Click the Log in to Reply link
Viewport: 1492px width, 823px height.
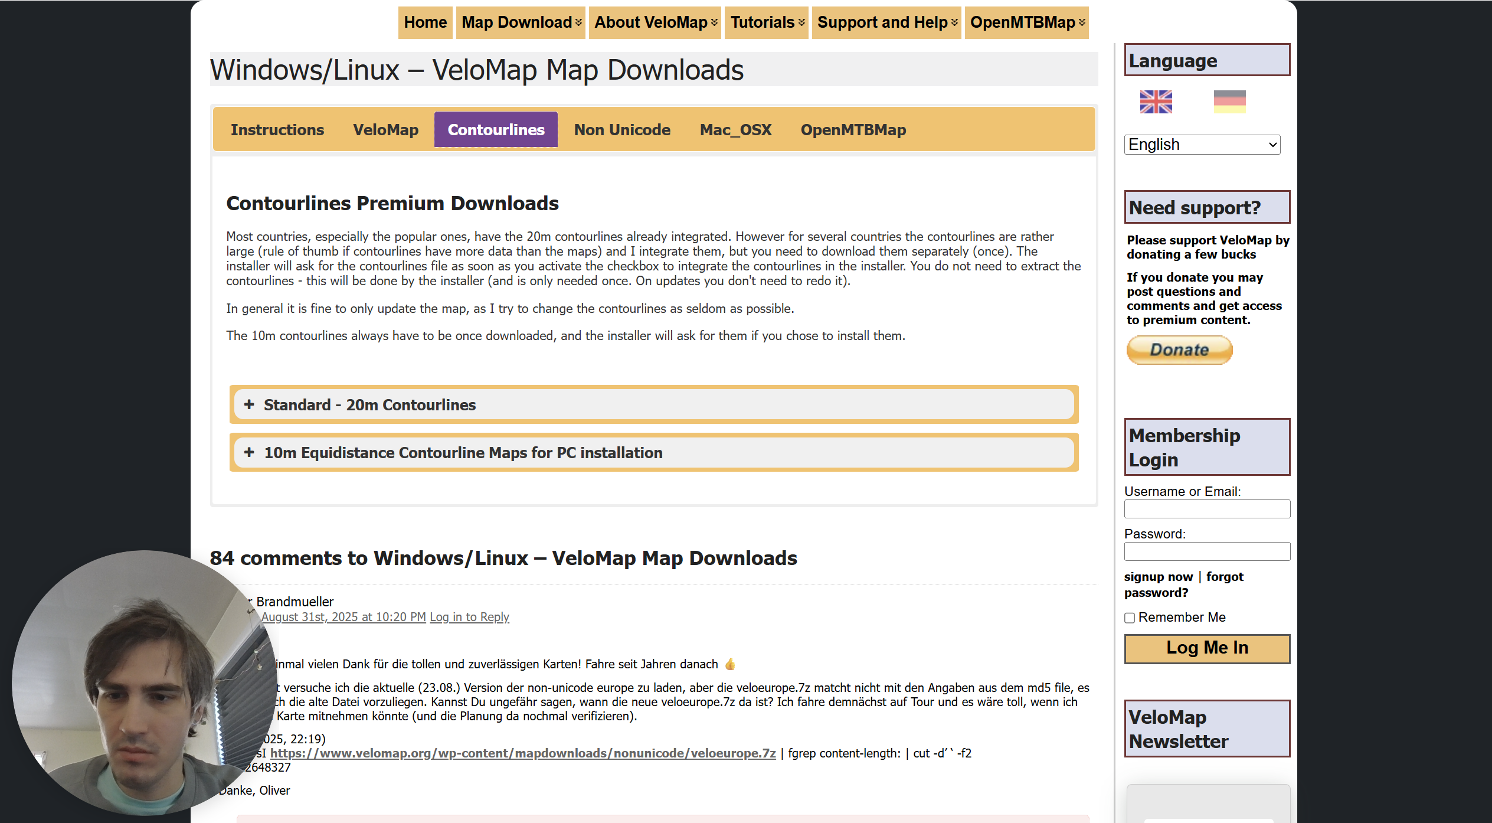click(469, 617)
